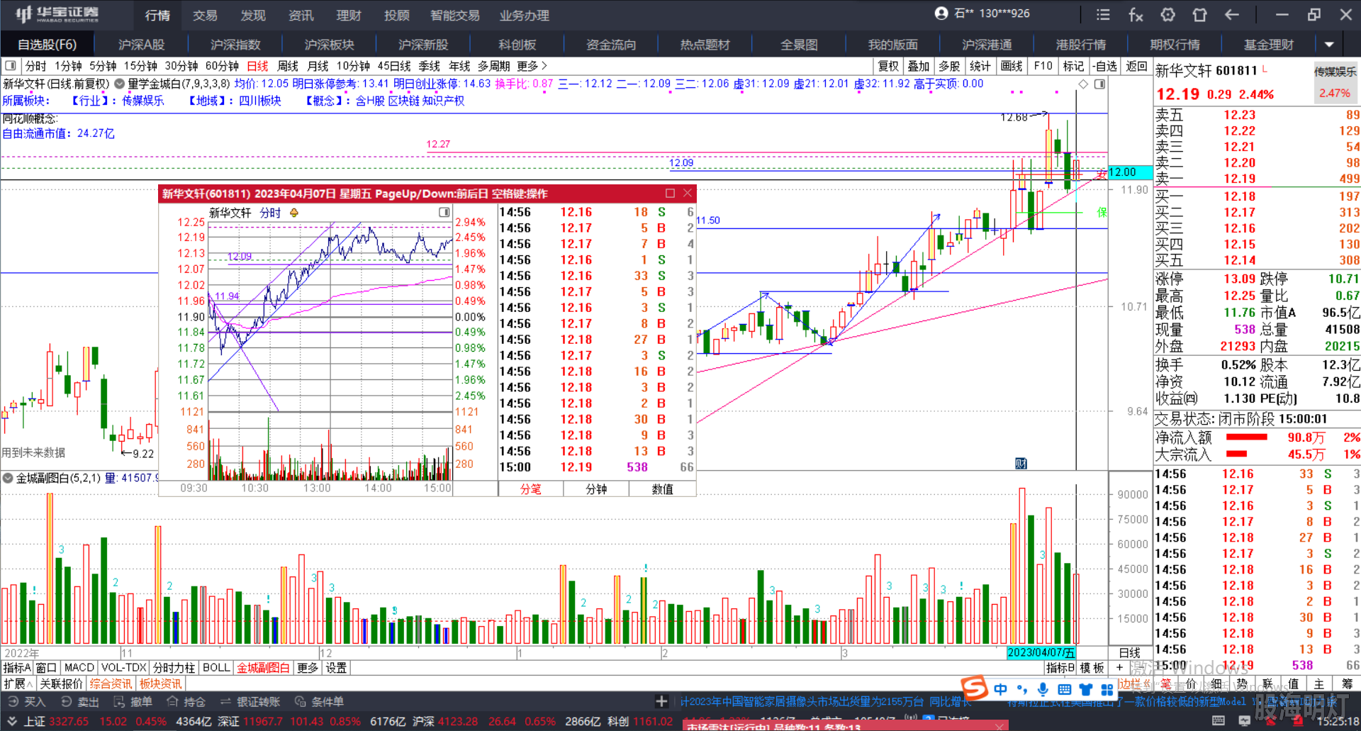Click the -自选 remove favorite button

1105,66
